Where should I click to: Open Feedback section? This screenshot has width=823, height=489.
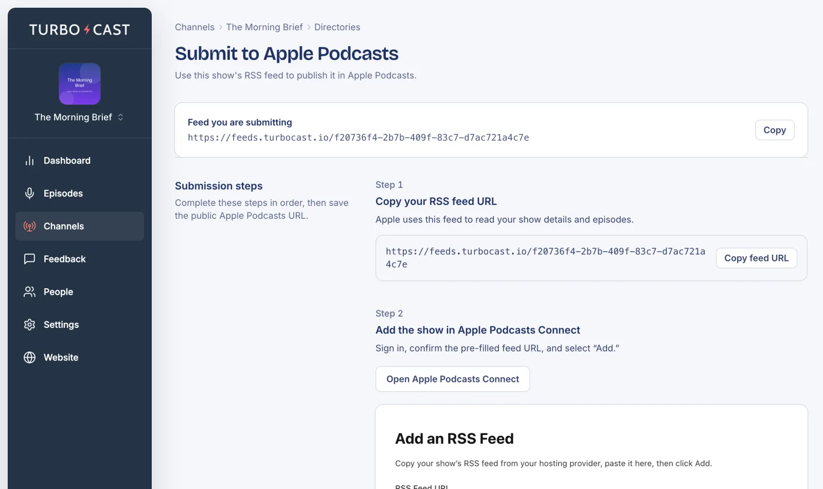(x=80, y=259)
